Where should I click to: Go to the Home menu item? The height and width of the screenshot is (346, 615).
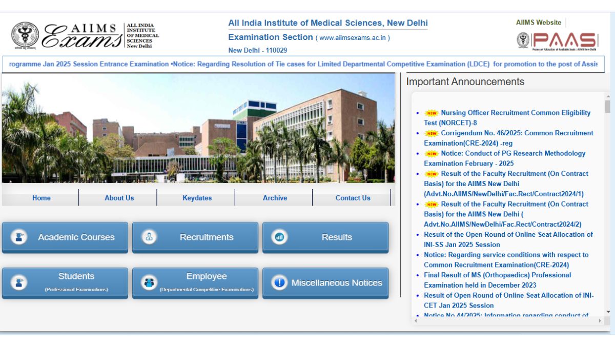pos(41,198)
